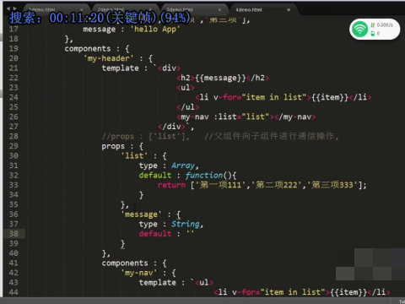Click the <h2>{{message}}</h2> line

(x=223, y=78)
